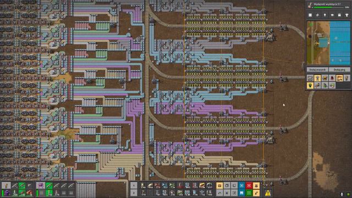352x198 pixels.
Task: Click the undo shortcut button
Action: 219,193
